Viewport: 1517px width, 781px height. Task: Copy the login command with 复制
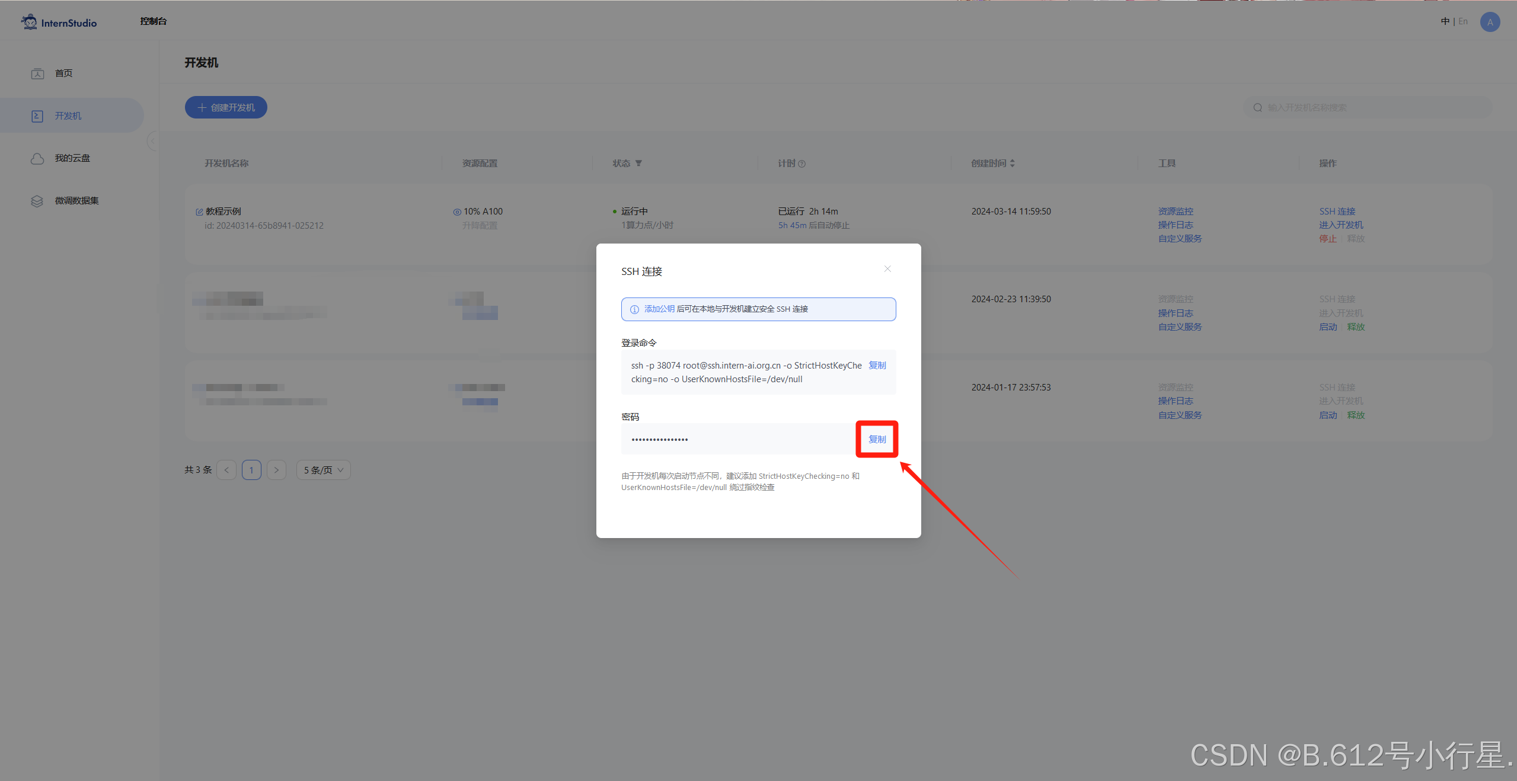[877, 365]
